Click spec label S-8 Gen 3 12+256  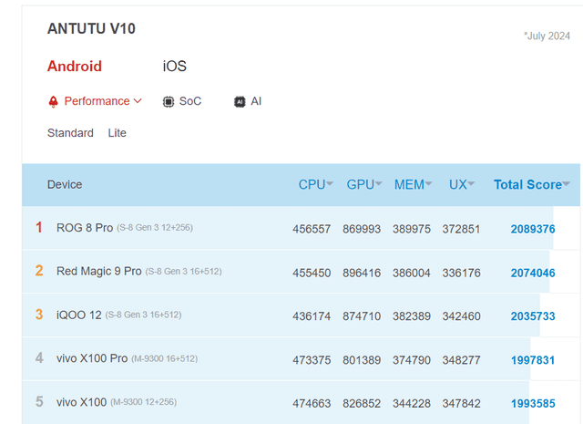pyautogui.click(x=155, y=227)
